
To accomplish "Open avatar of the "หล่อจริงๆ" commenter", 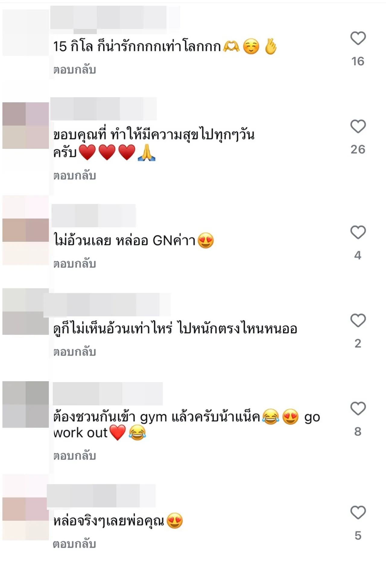I will coord(26,507).
